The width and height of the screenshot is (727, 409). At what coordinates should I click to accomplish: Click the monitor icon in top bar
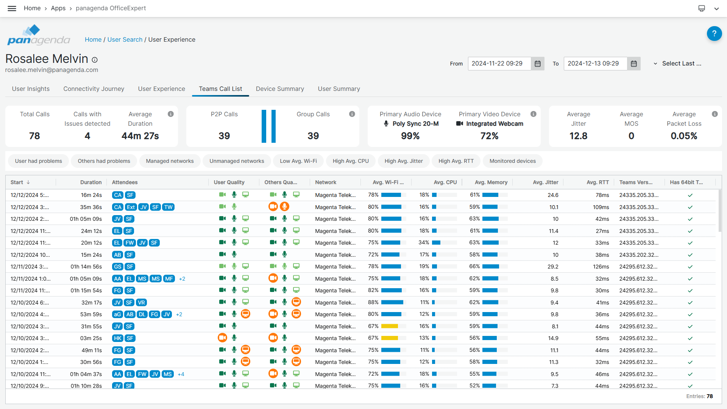tap(702, 8)
